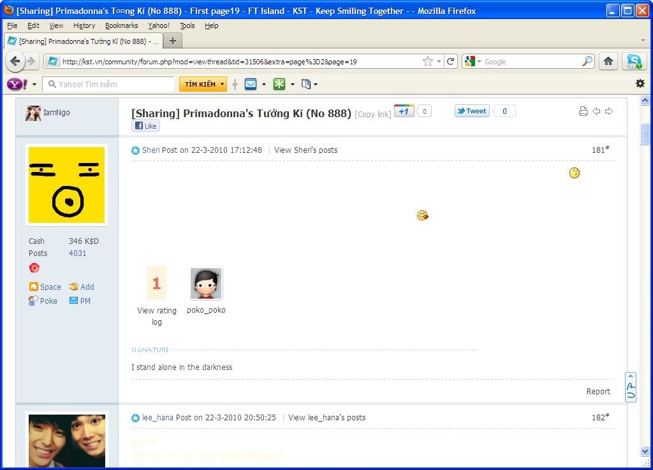This screenshot has height=470, width=653.
Task: Reload the current page
Action: click(450, 62)
